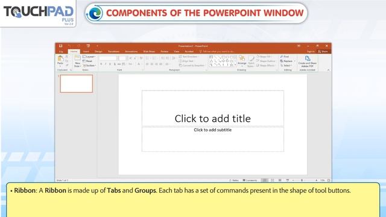The height and width of the screenshot is (217, 386).
Task: Click the Reset slide button
Action: (87, 61)
